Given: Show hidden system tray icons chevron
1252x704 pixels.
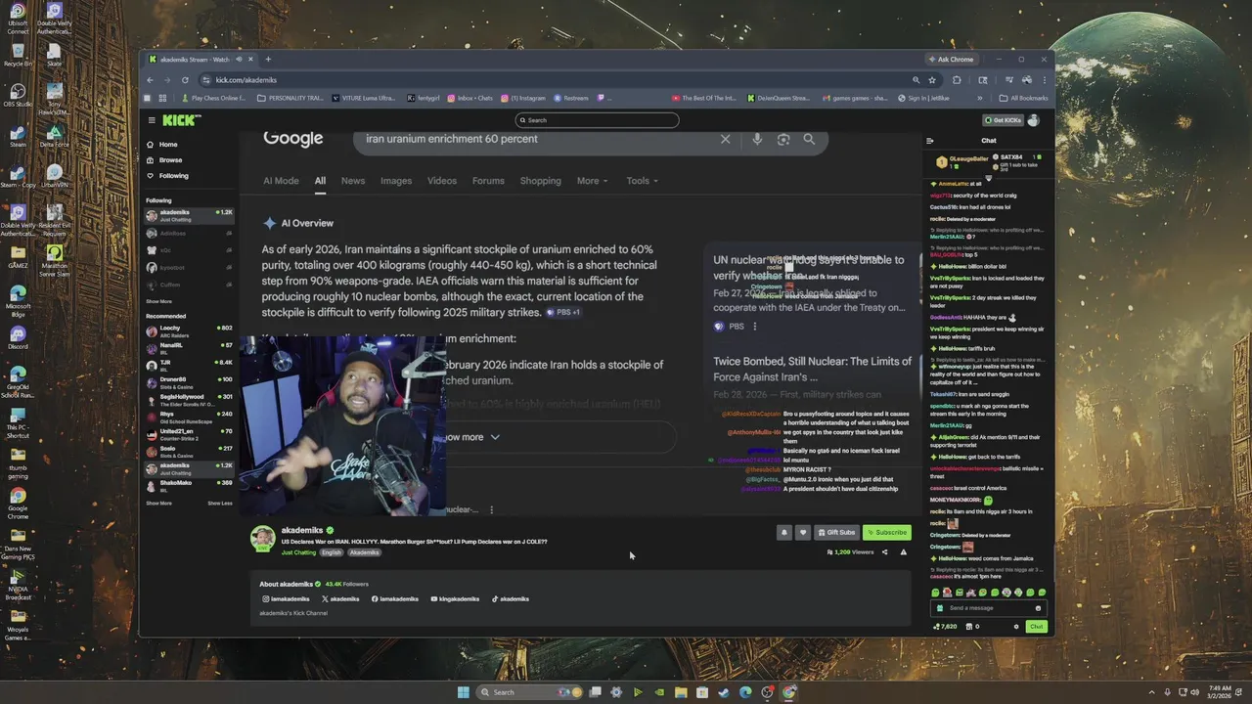Looking at the screenshot, I should coord(1152,692).
